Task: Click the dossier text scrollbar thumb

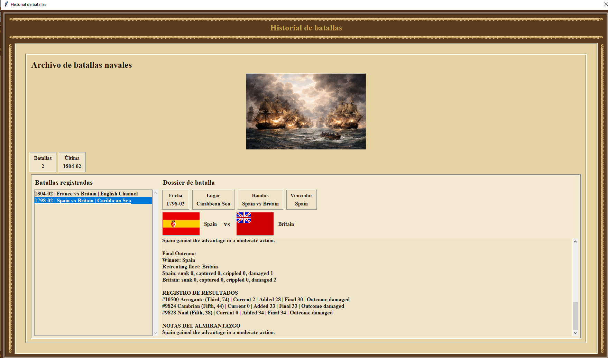Action: 575,316
